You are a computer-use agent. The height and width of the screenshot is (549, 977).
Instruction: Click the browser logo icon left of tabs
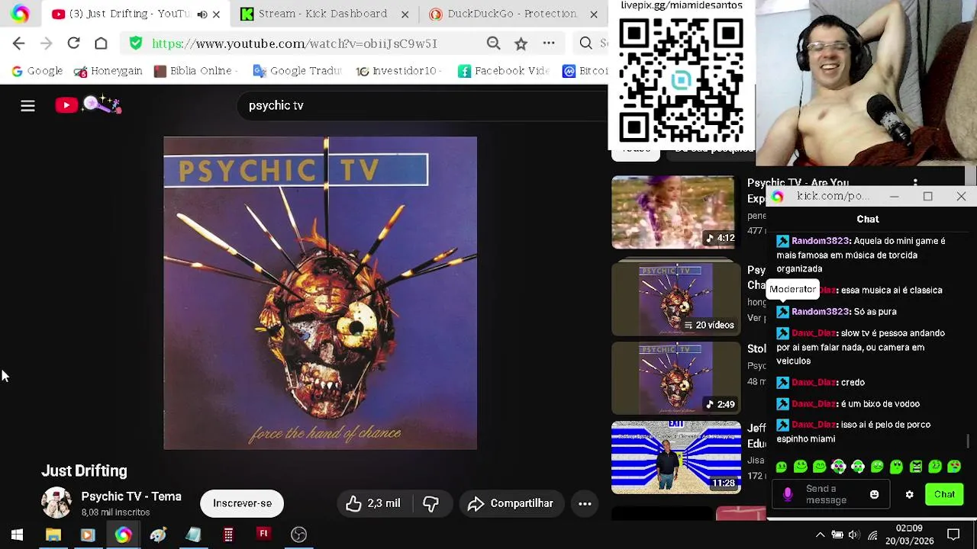(19, 13)
